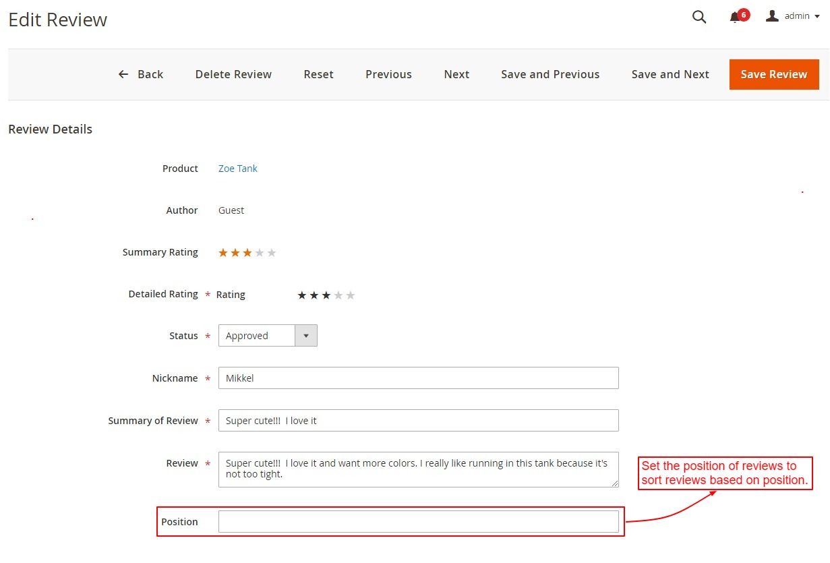Click the notification counter badge
Screen dimensions: 830x563
coord(742,12)
